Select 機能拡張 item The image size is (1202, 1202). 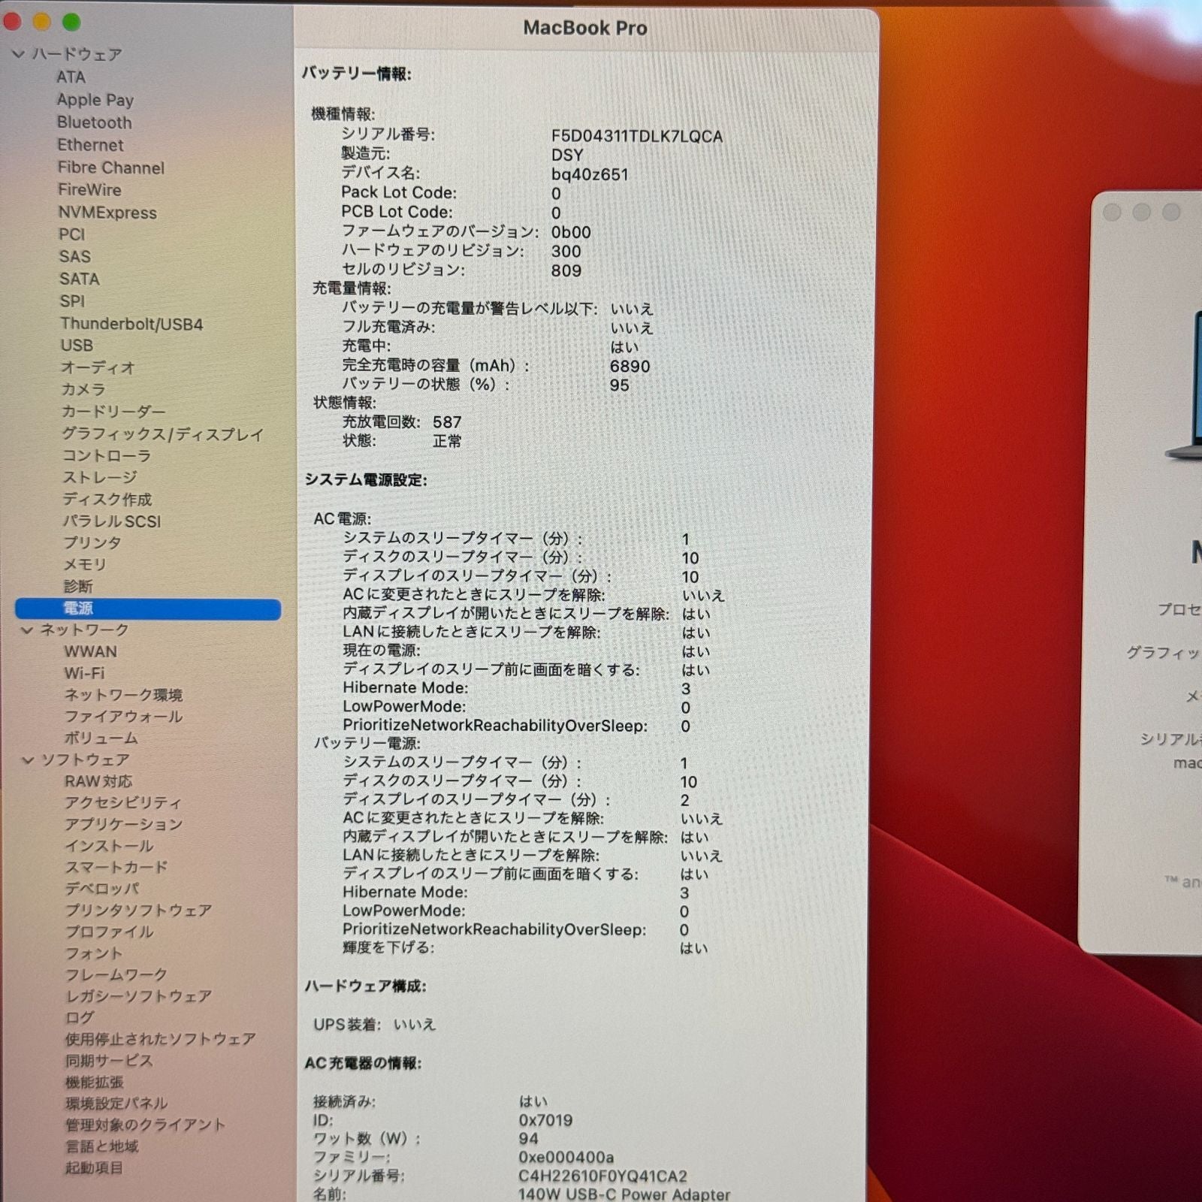[95, 1083]
